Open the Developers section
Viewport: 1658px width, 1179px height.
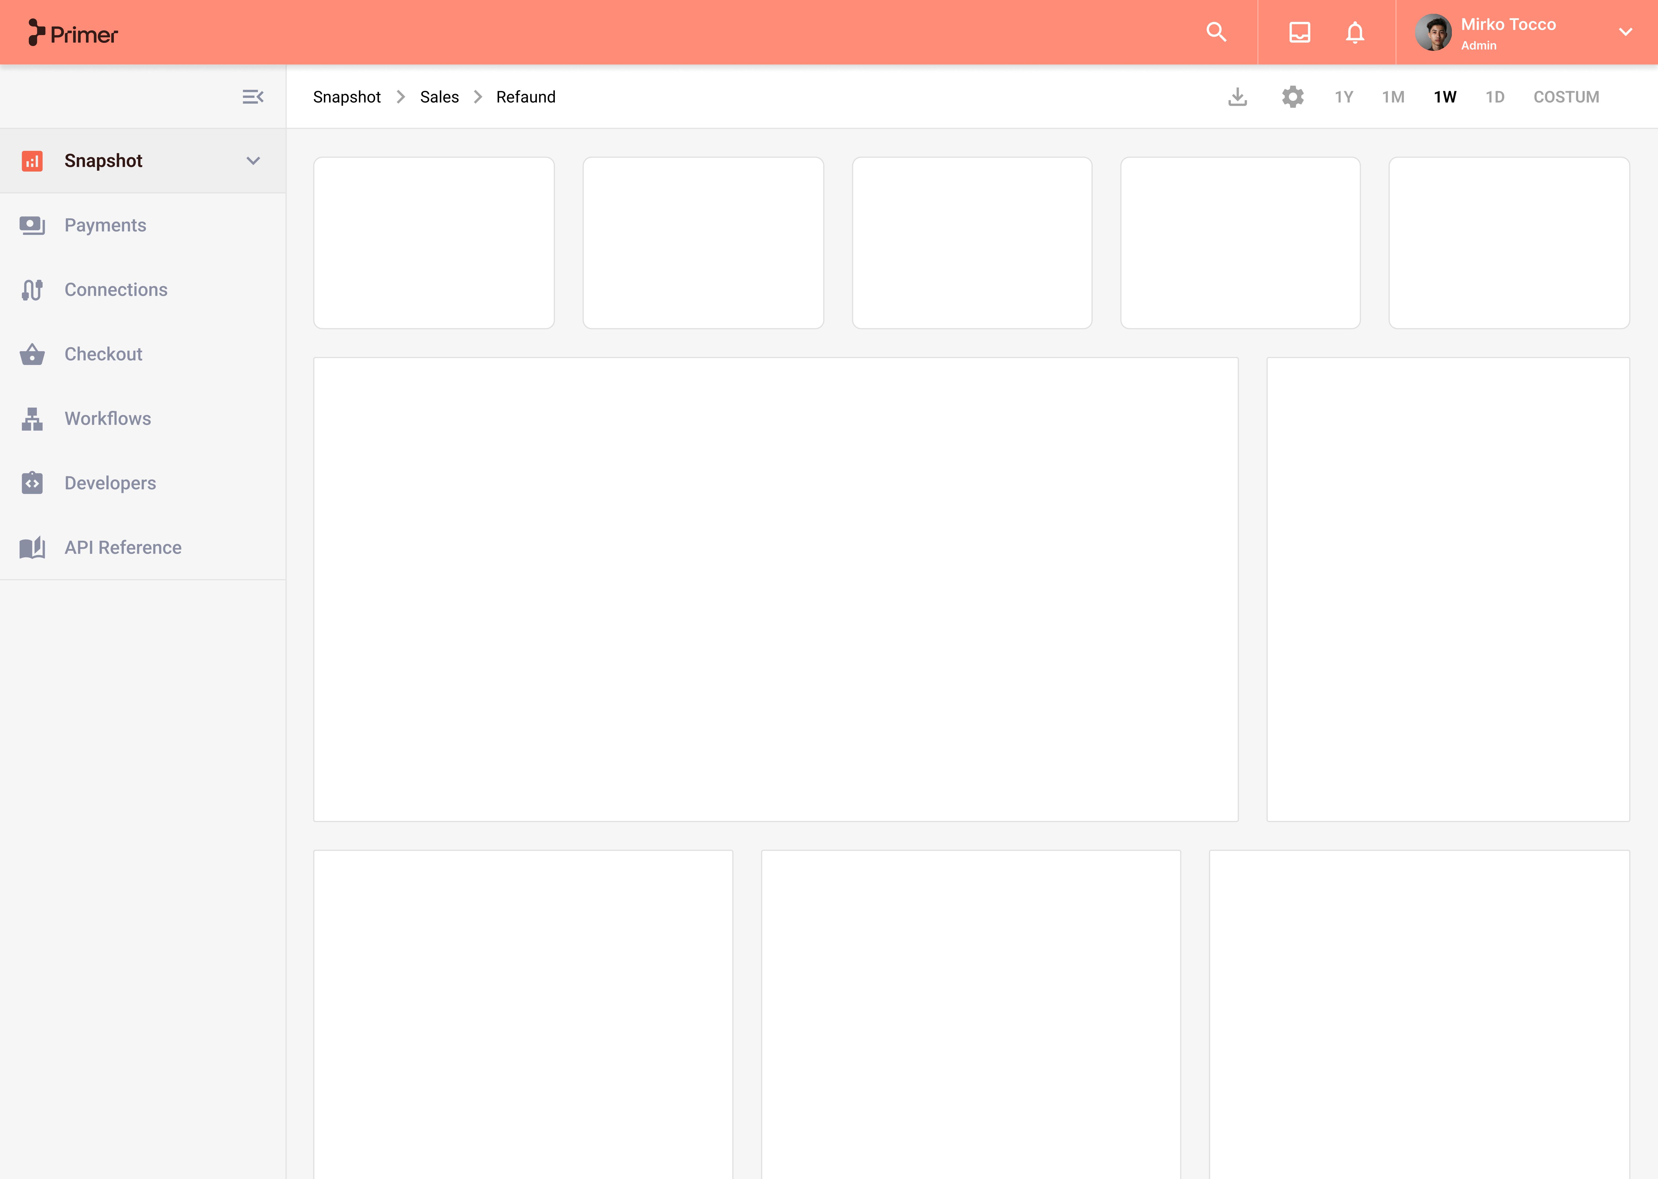click(143, 483)
